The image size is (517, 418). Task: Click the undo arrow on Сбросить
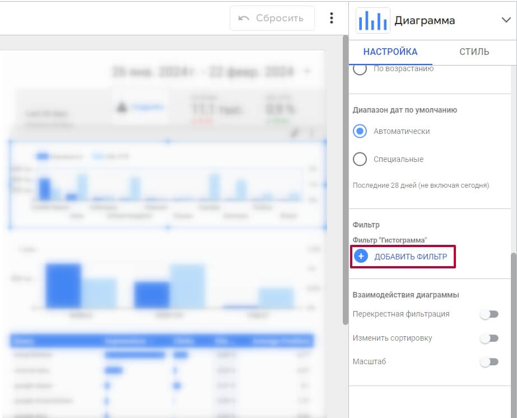tap(244, 18)
